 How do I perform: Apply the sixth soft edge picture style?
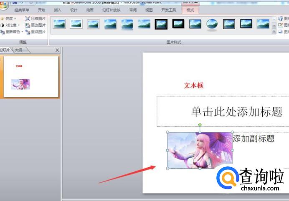point(144,24)
